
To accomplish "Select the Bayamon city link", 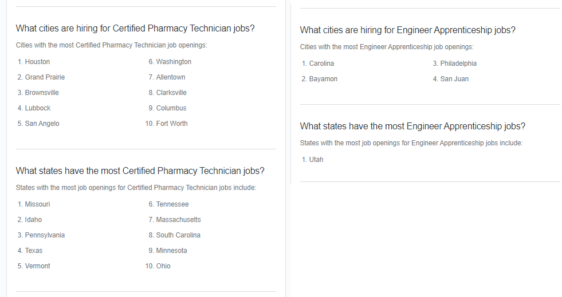I will coord(323,79).
